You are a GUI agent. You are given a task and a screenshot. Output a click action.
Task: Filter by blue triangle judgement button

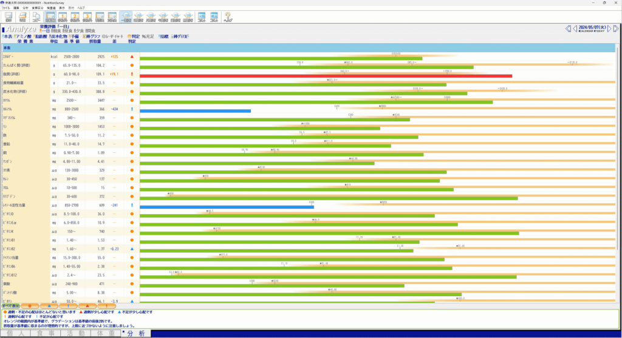(49, 306)
